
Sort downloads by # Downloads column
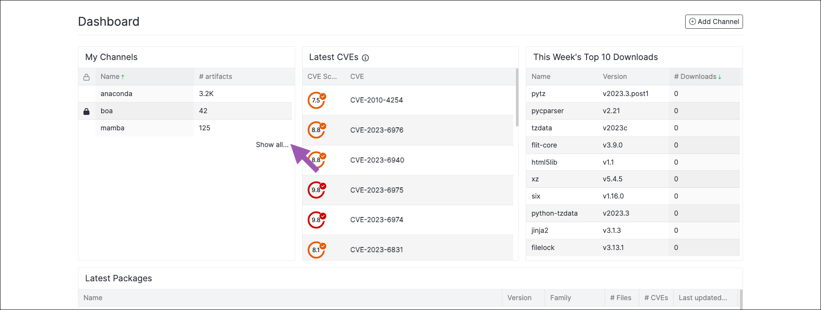[698, 76]
